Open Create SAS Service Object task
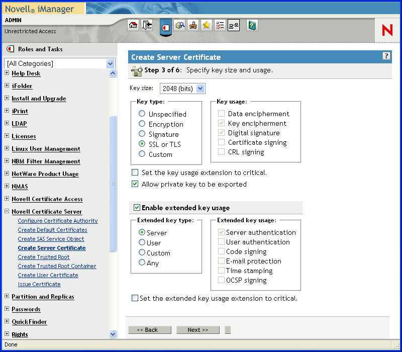Image resolution: width=402 pixels, height=352 pixels. coord(51,238)
